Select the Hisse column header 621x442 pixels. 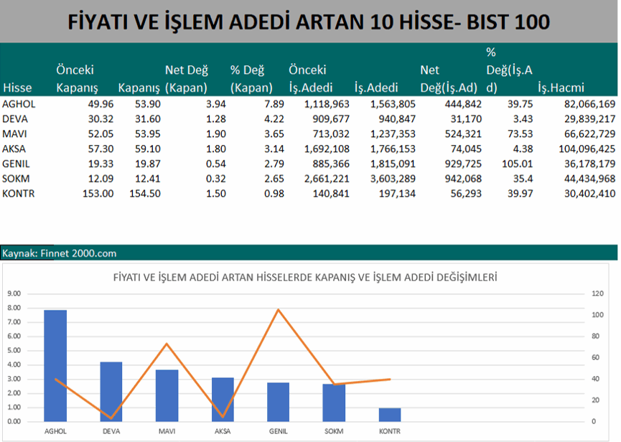[x=17, y=88]
